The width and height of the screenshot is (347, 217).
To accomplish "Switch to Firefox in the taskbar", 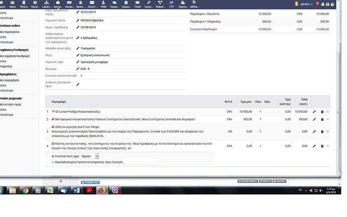I will pyautogui.click(x=102, y=190).
